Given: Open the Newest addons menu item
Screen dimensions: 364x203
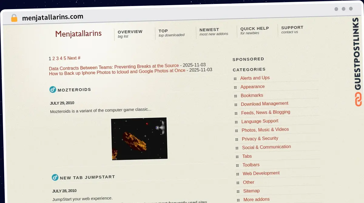Looking at the screenshot, I should pos(214,32).
